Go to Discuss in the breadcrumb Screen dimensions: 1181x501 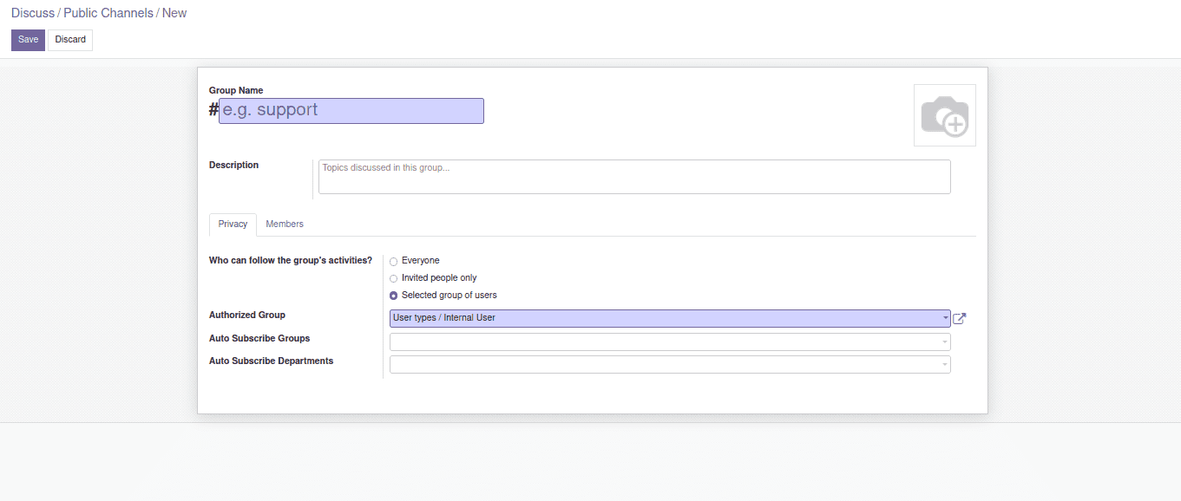click(32, 13)
